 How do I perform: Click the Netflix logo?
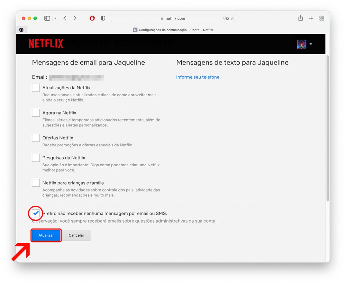point(46,43)
